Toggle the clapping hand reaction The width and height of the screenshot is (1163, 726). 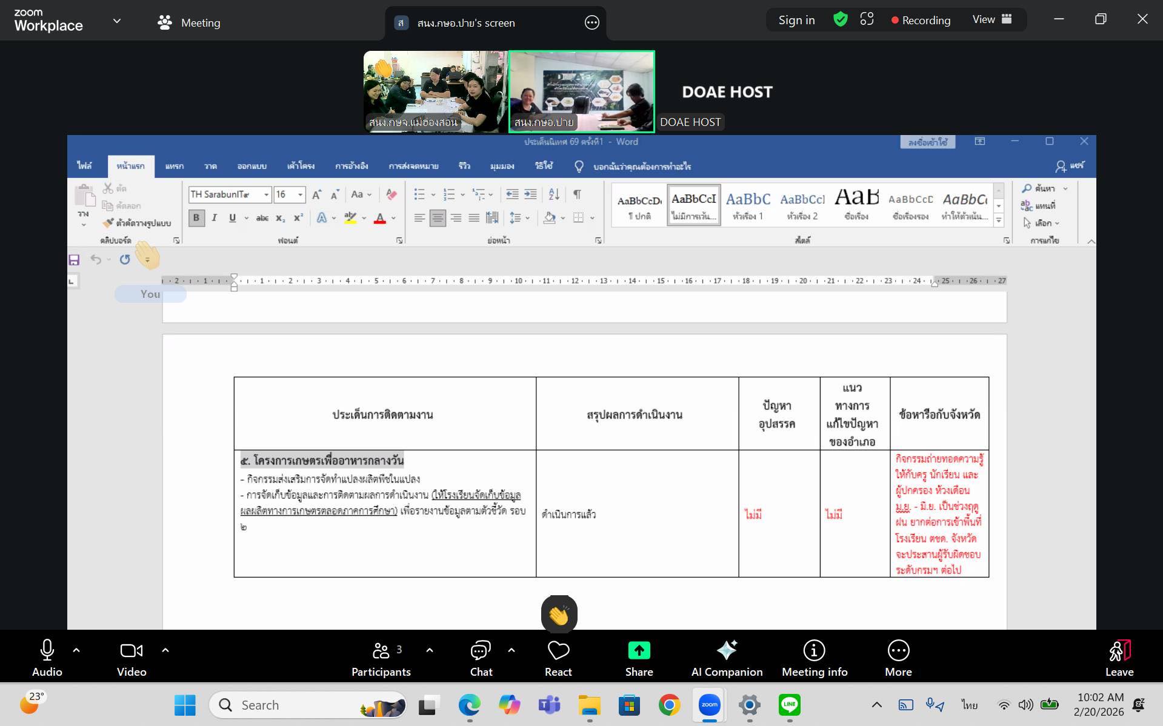tap(559, 615)
